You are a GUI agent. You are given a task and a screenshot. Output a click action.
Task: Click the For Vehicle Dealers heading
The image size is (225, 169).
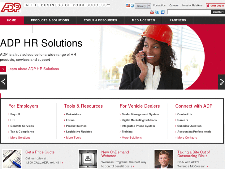coord(140,106)
